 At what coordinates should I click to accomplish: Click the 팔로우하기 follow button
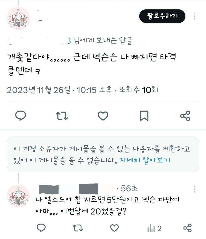tap(162, 16)
